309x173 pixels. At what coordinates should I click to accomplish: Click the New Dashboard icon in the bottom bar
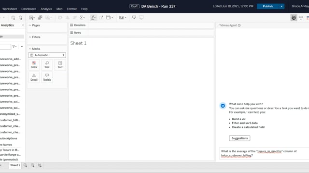(32, 165)
